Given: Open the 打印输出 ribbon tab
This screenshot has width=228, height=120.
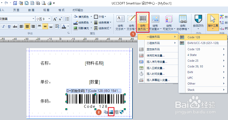Looking at the screenshot, I should tap(78, 10).
